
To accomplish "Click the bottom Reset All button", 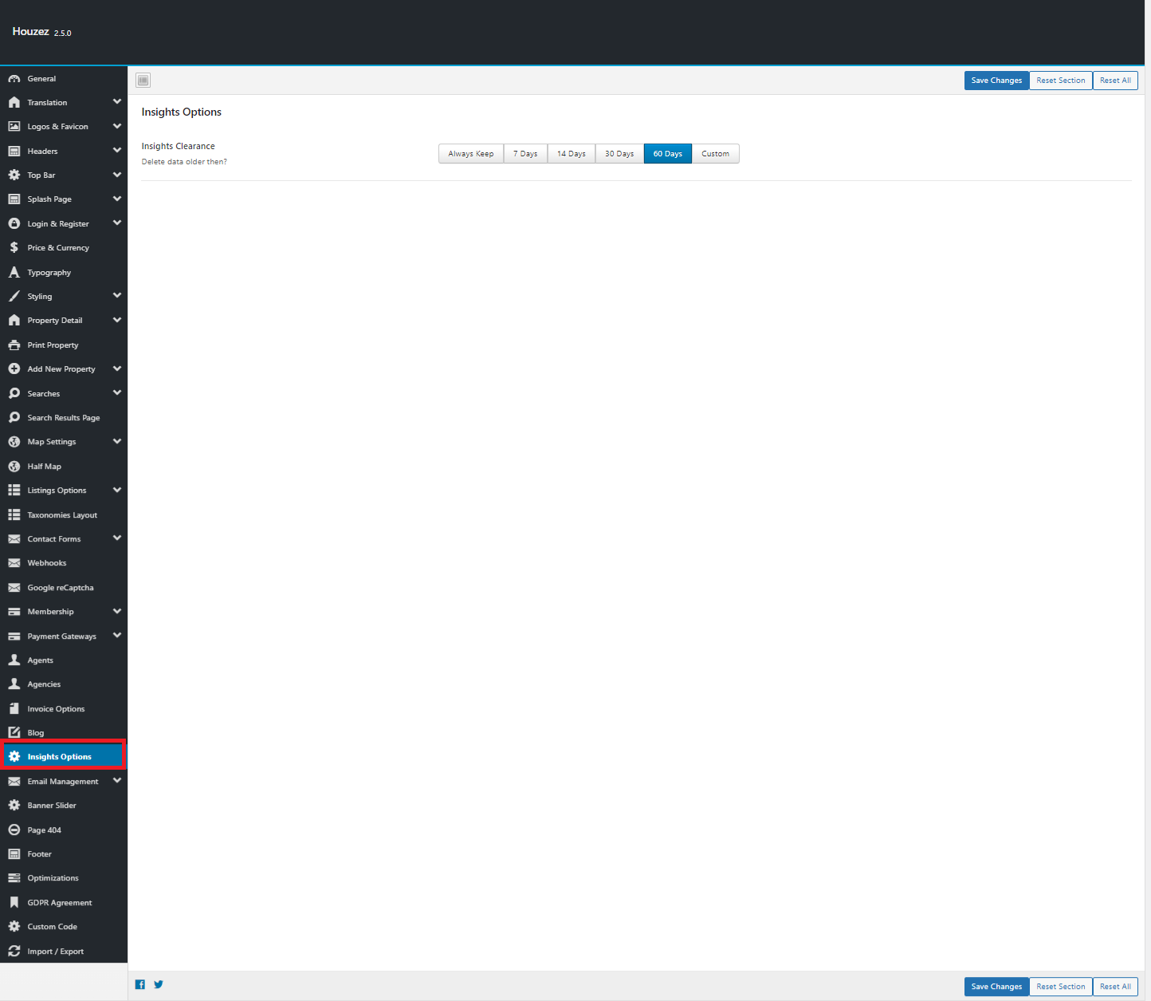I will pos(1115,987).
